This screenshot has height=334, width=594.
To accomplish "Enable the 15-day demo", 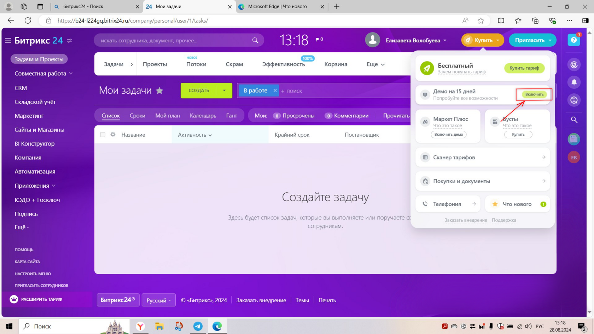I will point(534,94).
